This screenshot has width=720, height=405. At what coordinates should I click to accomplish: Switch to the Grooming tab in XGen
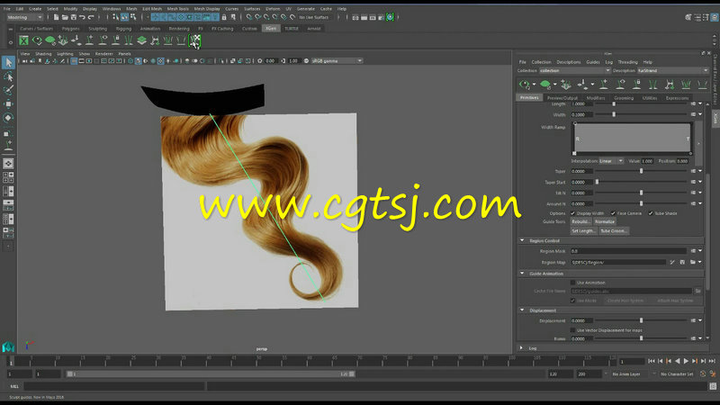[x=624, y=98]
